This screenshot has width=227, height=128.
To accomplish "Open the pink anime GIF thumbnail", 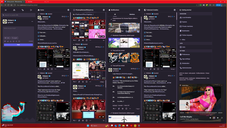I will coord(97,34).
